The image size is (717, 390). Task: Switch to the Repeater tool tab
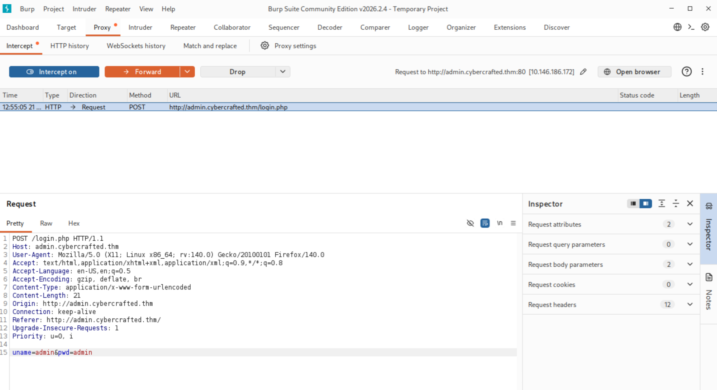(x=183, y=27)
